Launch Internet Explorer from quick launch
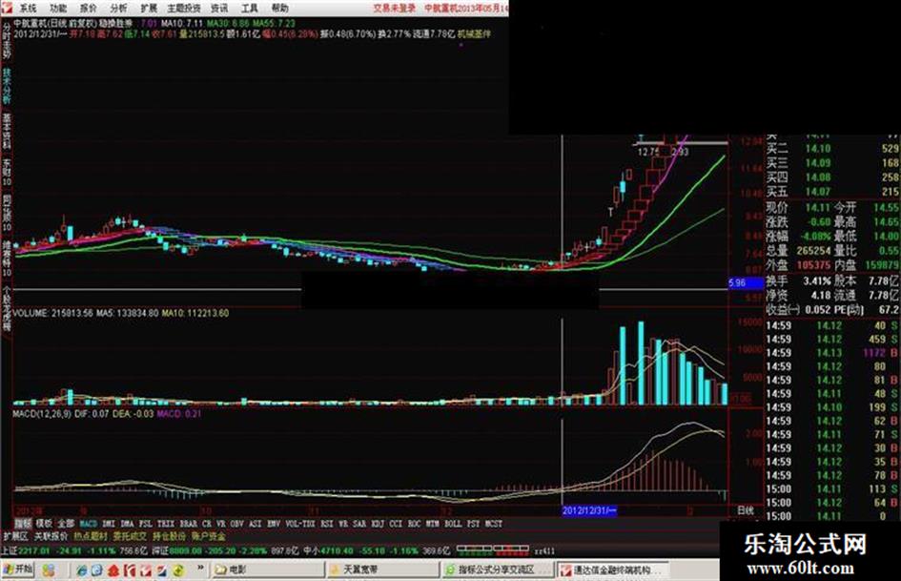901x581 pixels. click(x=82, y=571)
